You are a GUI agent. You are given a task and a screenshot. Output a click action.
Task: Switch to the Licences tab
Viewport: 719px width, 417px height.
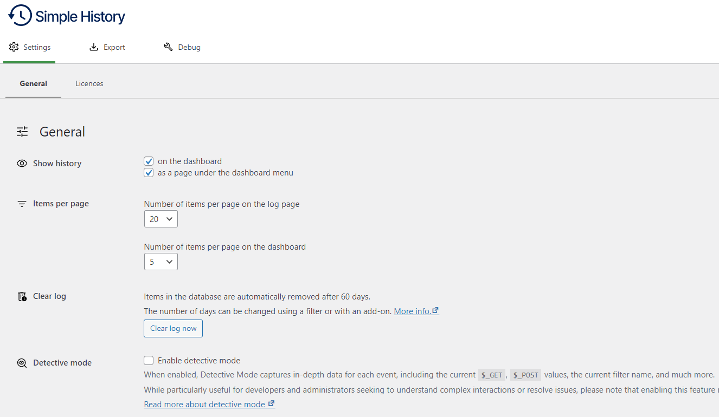[x=89, y=83]
